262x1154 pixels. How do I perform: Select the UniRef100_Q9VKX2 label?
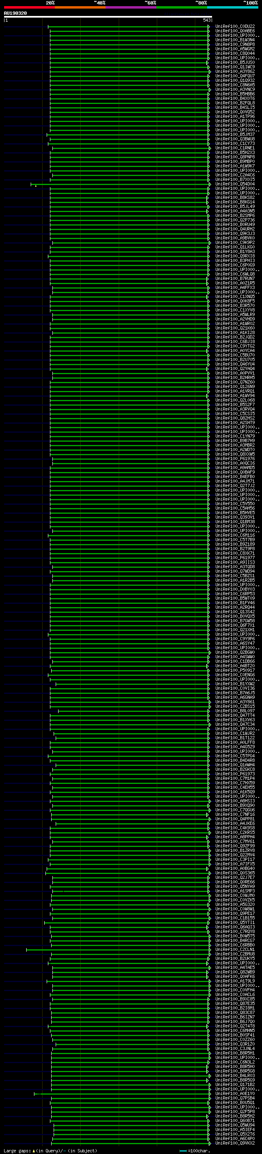tap(235, 1143)
